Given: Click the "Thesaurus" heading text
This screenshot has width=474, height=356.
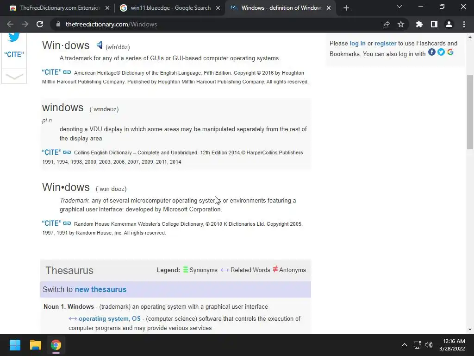Looking at the screenshot, I should click(69, 270).
